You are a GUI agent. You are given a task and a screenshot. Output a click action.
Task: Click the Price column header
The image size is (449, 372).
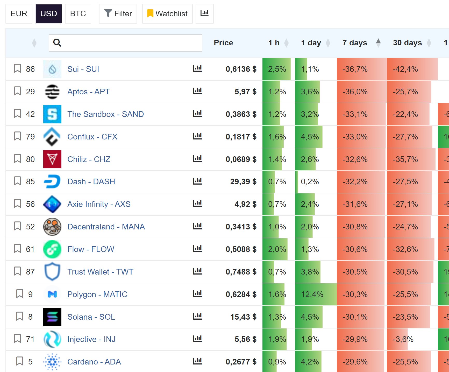point(223,43)
